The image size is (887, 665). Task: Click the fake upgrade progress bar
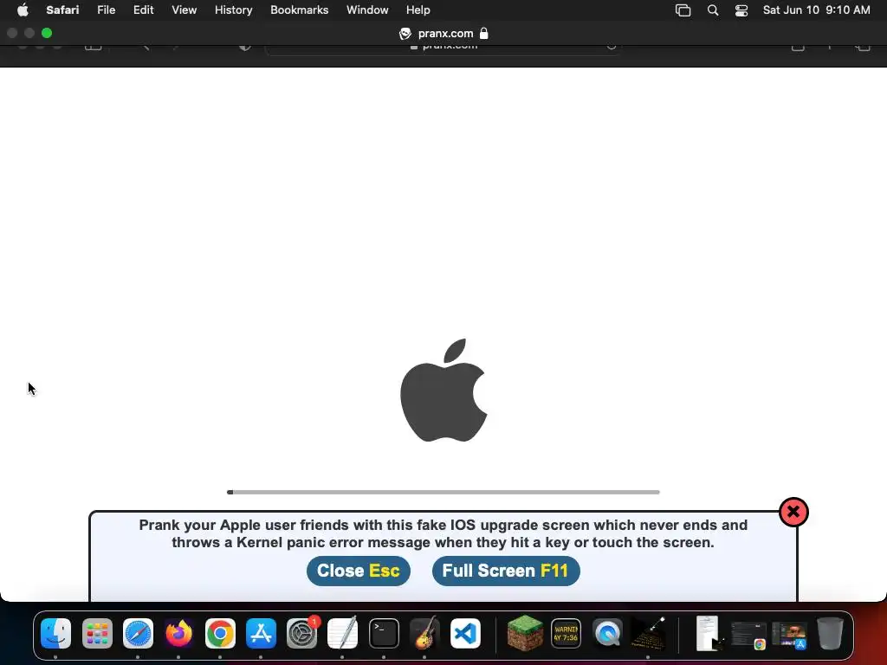point(443,492)
